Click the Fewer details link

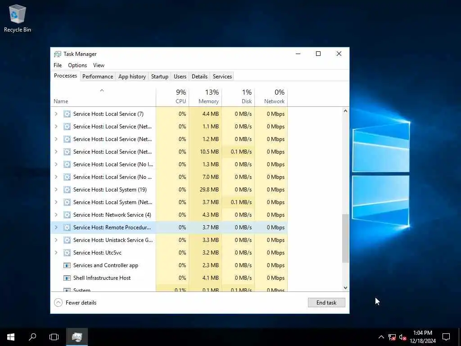tap(81, 302)
